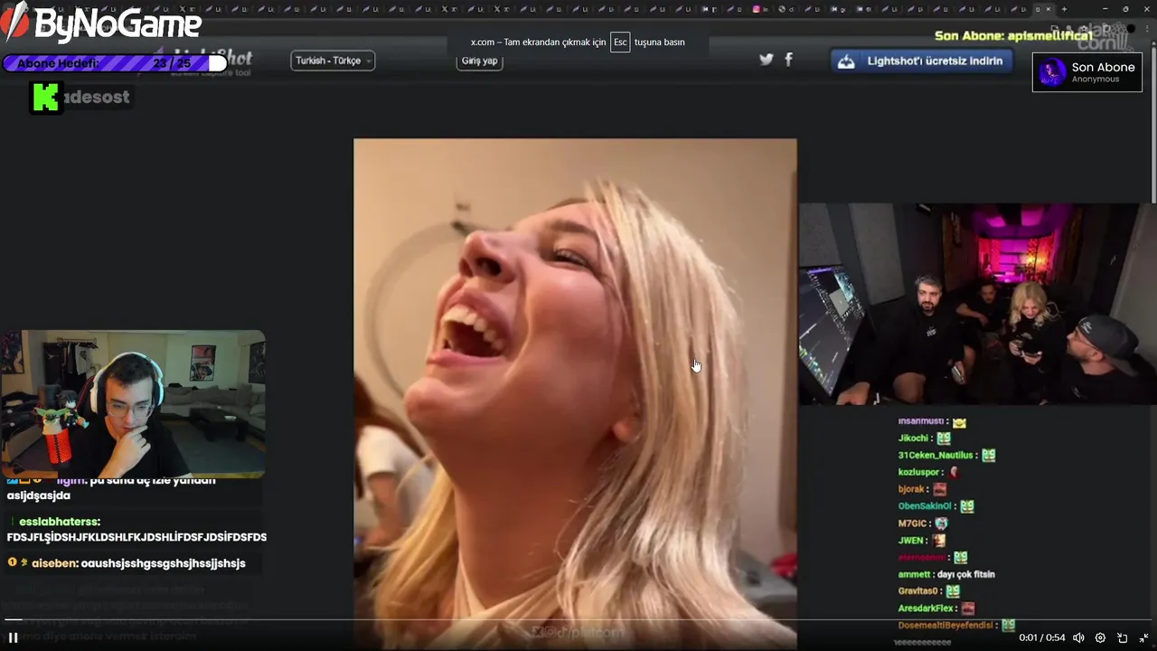Seek along the video progress bar
This screenshot has height=651, width=1157.
[578, 620]
